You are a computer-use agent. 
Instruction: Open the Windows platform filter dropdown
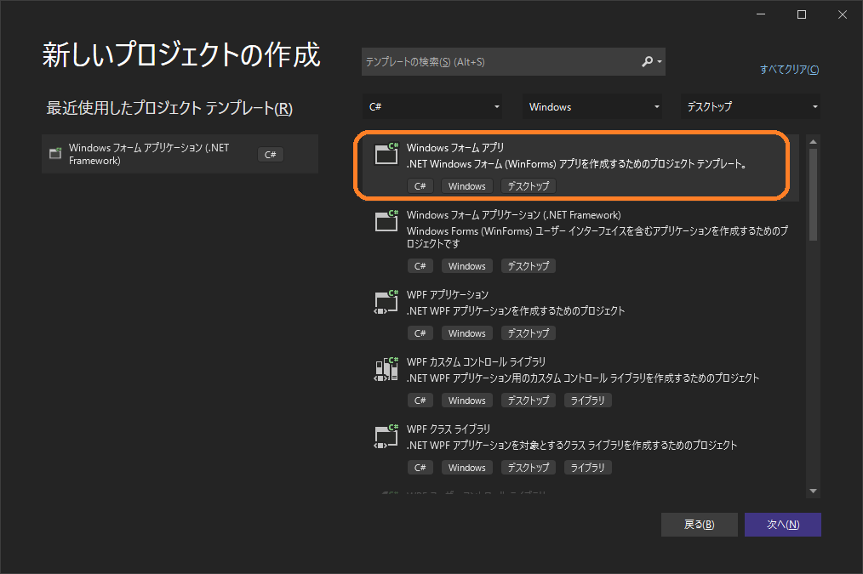pos(592,106)
